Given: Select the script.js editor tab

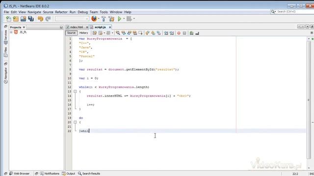Looking at the screenshot, I should pyautogui.click(x=100, y=27).
